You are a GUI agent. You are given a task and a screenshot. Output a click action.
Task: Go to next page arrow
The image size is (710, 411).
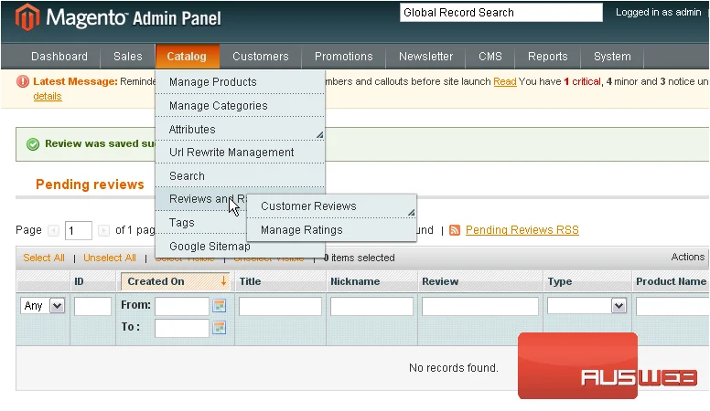[103, 230]
